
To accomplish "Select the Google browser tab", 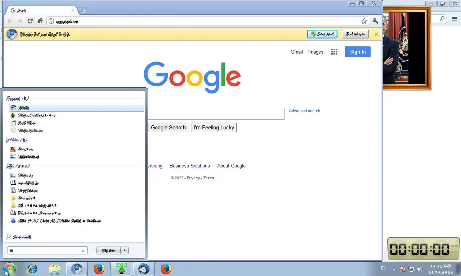I will [41, 10].
